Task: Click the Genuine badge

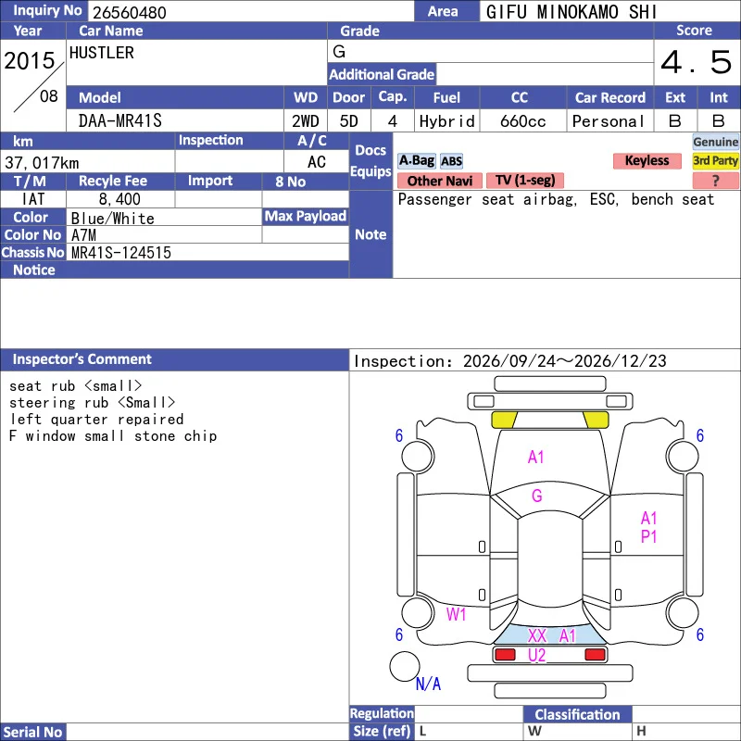Action: (715, 142)
